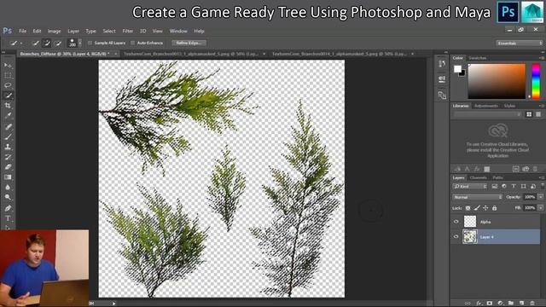Open the Window menu
546x307 pixels.
pos(178,31)
